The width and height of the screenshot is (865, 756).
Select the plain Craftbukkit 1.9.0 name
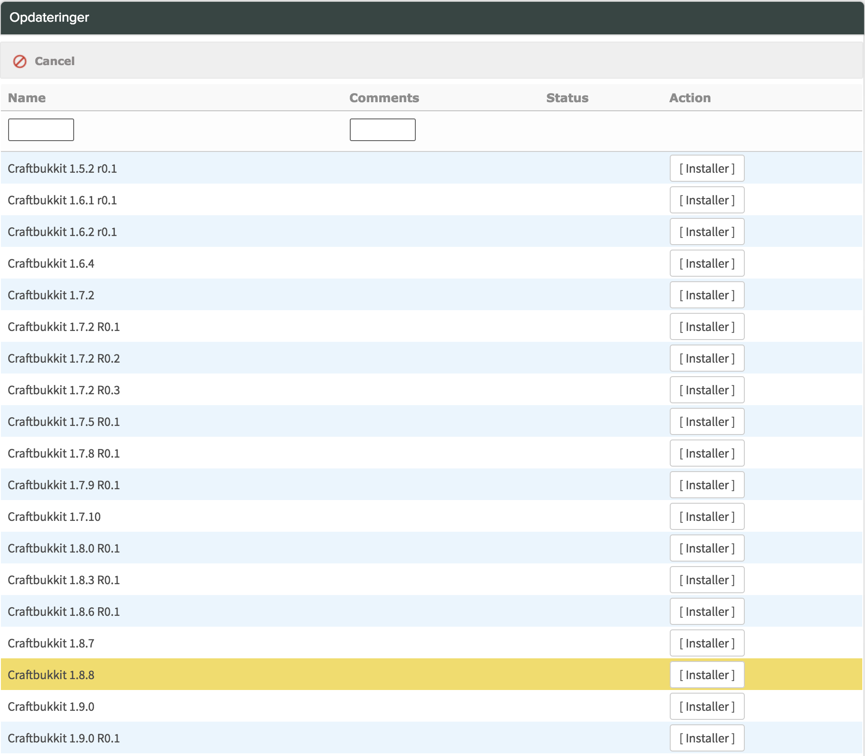click(51, 706)
